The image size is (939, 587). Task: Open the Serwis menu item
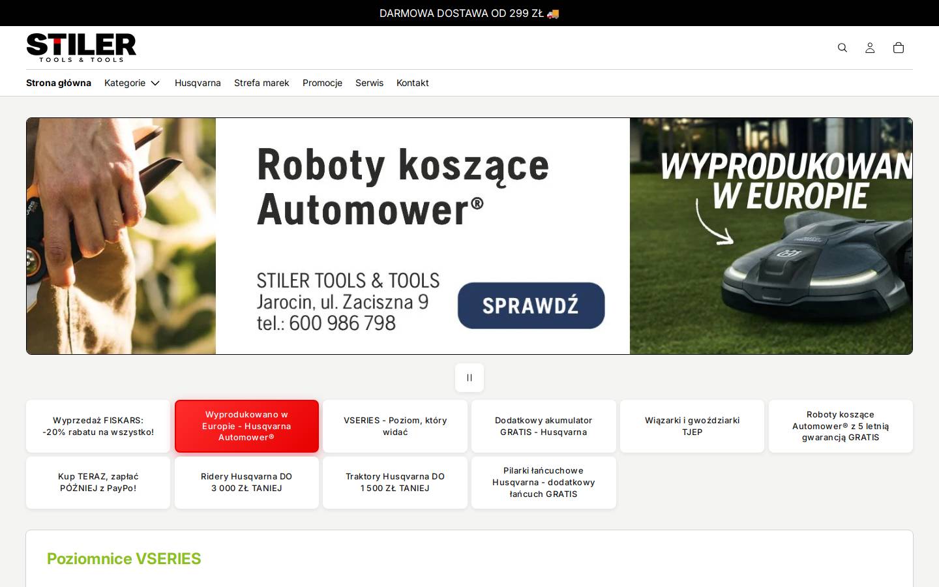tap(369, 83)
